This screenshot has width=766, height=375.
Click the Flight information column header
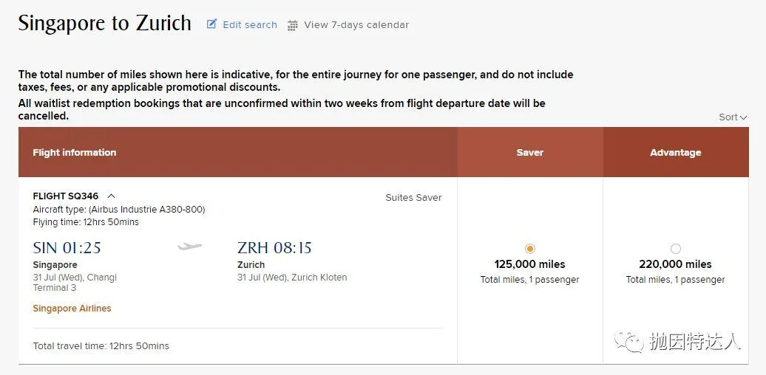(x=74, y=152)
